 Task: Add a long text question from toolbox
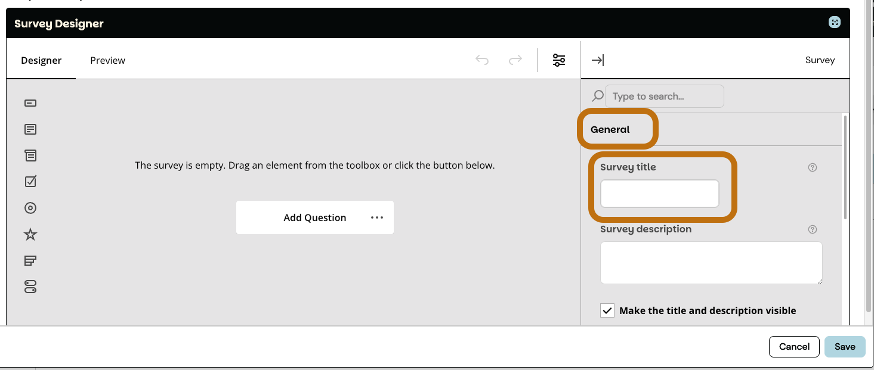(30, 129)
